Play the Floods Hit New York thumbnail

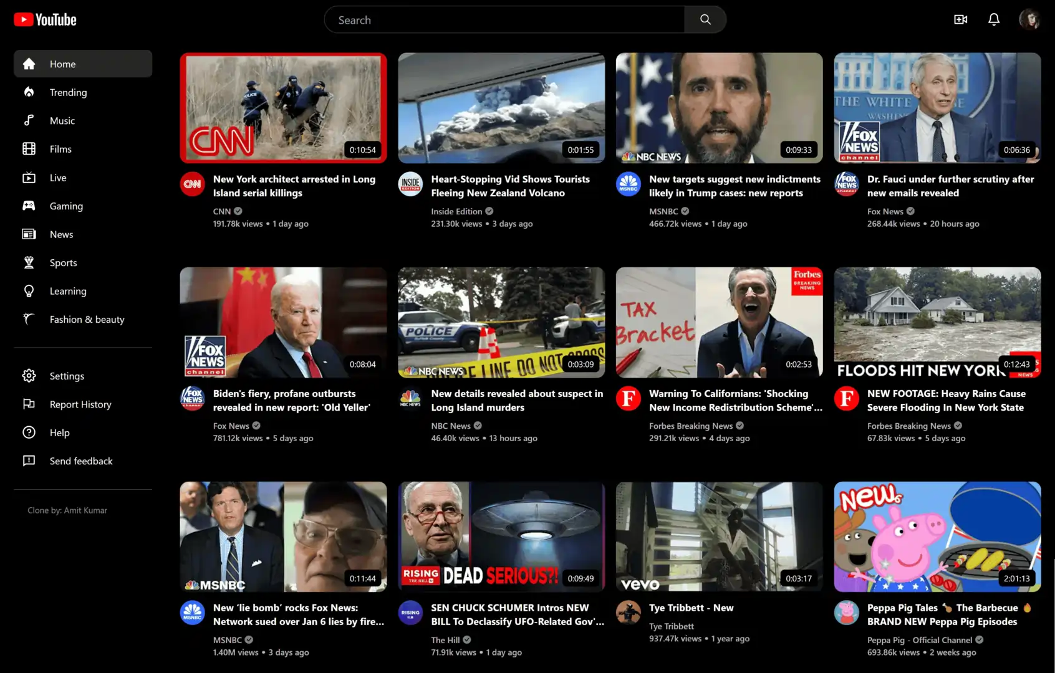click(937, 322)
